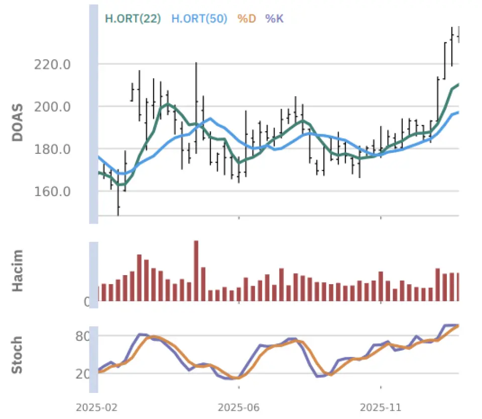This screenshot has height=419, width=482.
Task: Click the blue side bar of price panel
Action: [x=93, y=114]
